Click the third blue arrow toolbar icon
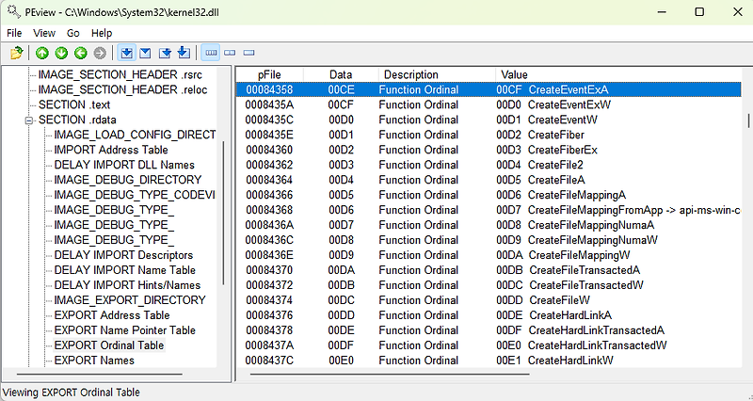This screenshot has height=401, width=753. (x=165, y=53)
